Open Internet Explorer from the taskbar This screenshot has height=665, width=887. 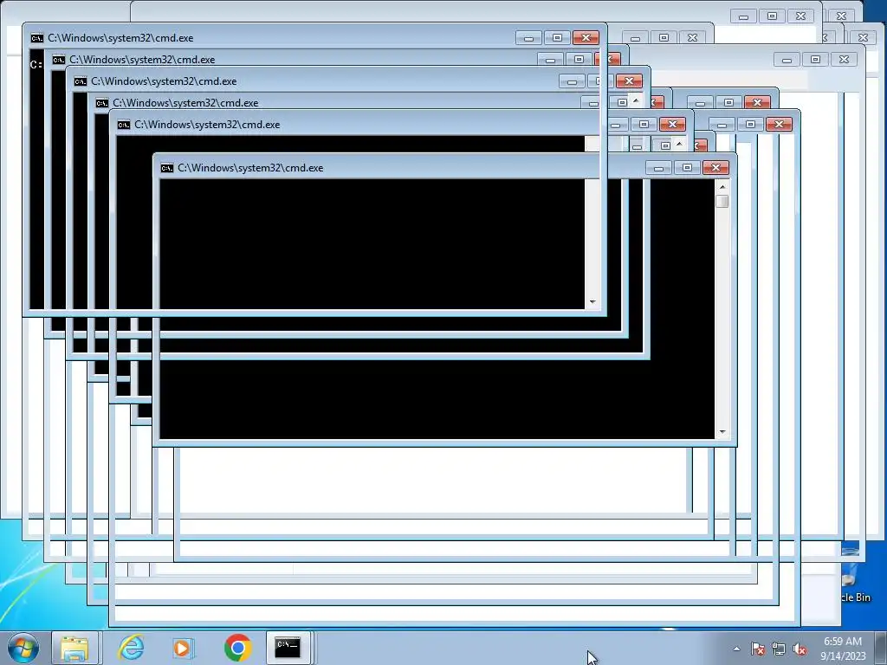[131, 648]
